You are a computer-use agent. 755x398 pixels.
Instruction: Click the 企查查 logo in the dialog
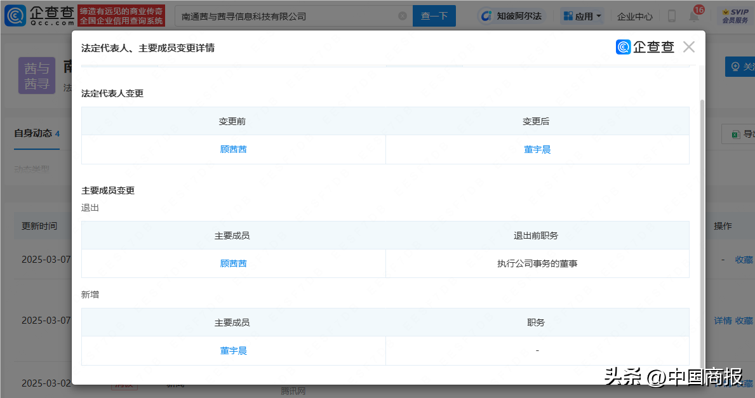pos(645,47)
